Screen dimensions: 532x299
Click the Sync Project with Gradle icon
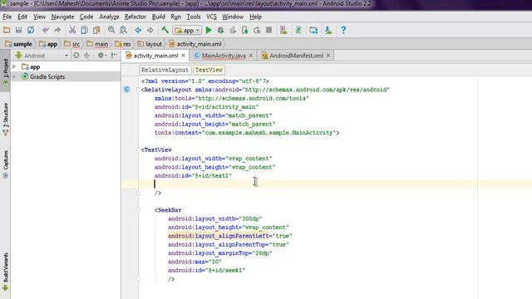point(298,30)
